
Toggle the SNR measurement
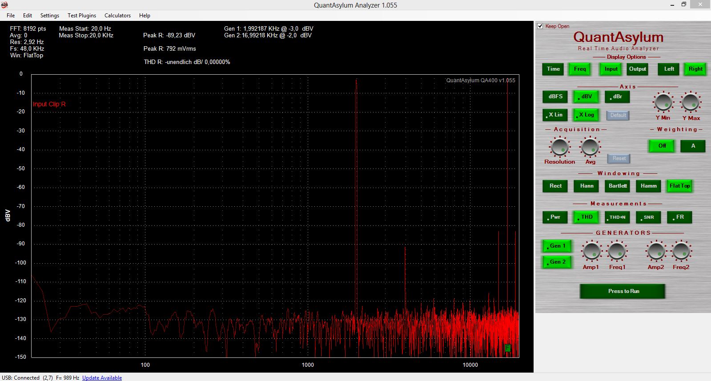click(648, 217)
